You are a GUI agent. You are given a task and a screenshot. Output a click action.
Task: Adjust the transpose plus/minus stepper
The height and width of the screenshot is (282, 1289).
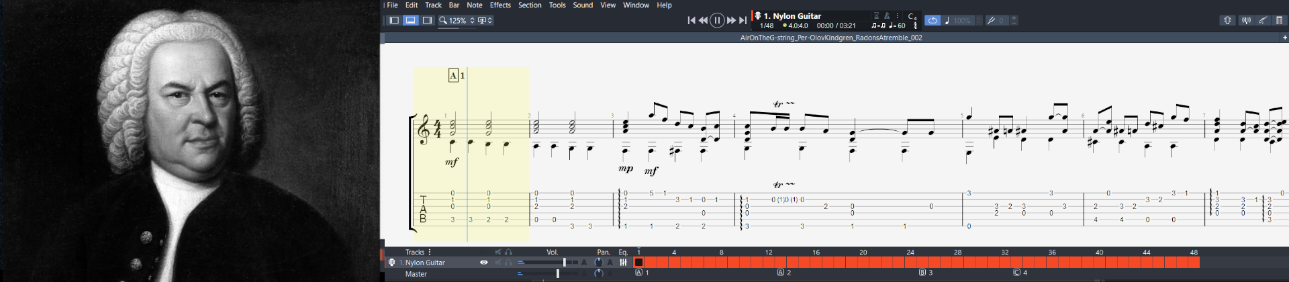(1014, 20)
